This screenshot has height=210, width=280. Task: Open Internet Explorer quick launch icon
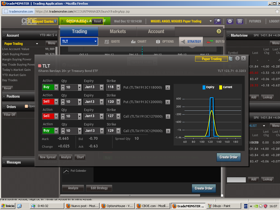pyautogui.click(x=19, y=206)
